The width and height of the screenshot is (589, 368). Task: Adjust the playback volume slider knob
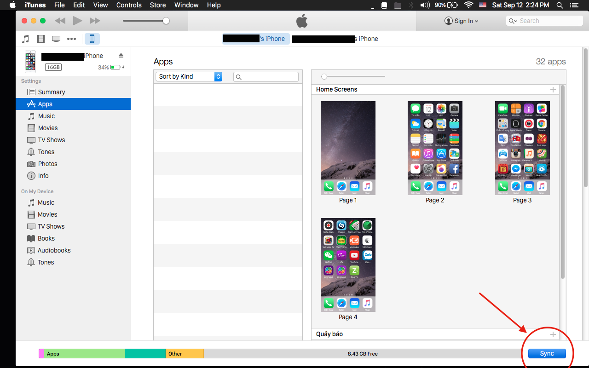(x=166, y=21)
